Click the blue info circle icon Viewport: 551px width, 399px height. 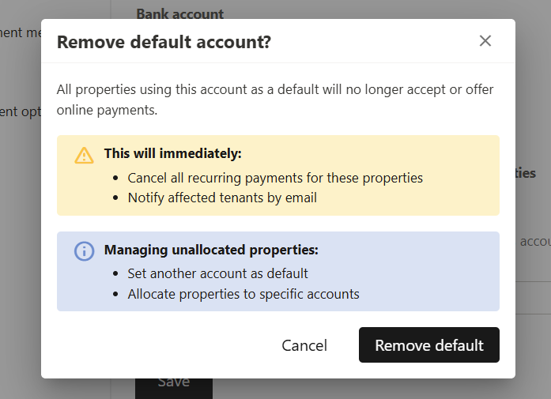coord(84,251)
